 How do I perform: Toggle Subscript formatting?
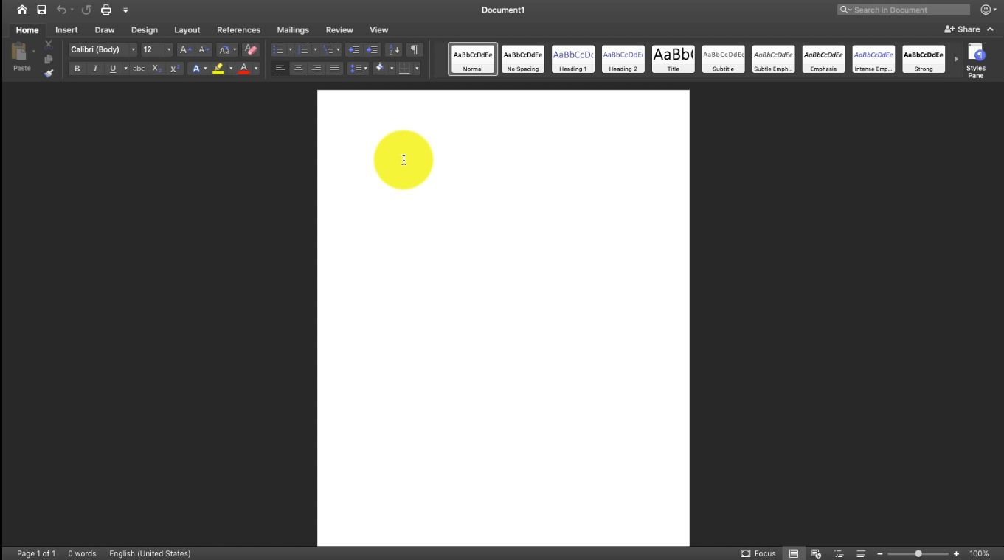click(157, 69)
